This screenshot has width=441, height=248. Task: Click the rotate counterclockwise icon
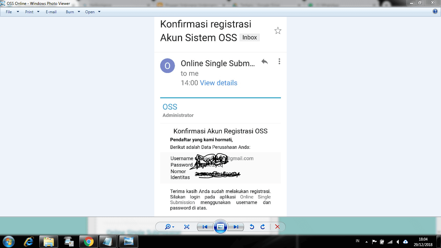(252, 227)
